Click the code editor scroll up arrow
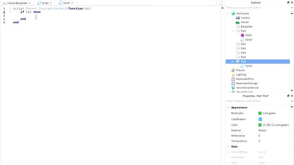Image resolution: width=294 pixels, height=165 pixels. (222, 8)
